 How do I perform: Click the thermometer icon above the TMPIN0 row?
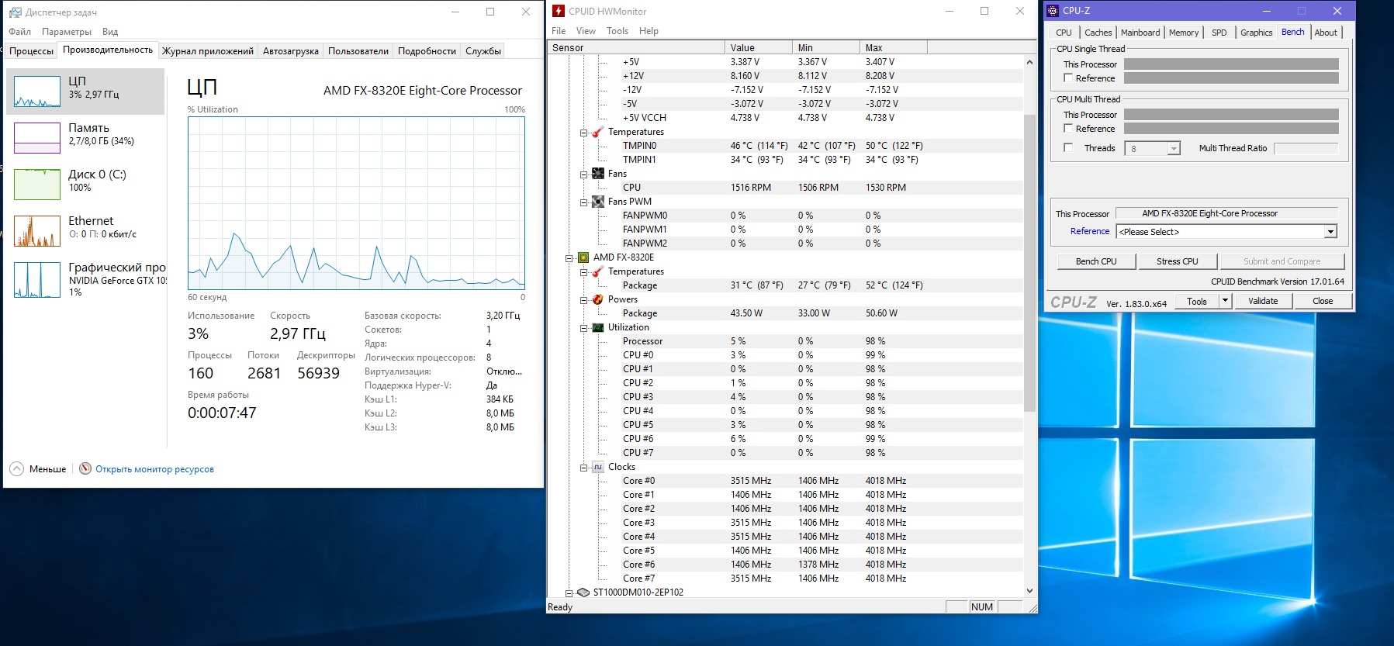(x=598, y=132)
